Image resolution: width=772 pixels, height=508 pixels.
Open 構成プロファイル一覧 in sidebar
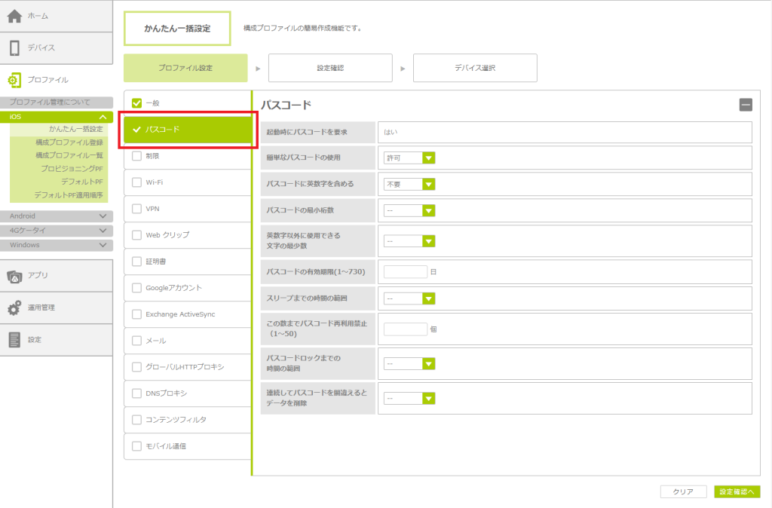[69, 155]
